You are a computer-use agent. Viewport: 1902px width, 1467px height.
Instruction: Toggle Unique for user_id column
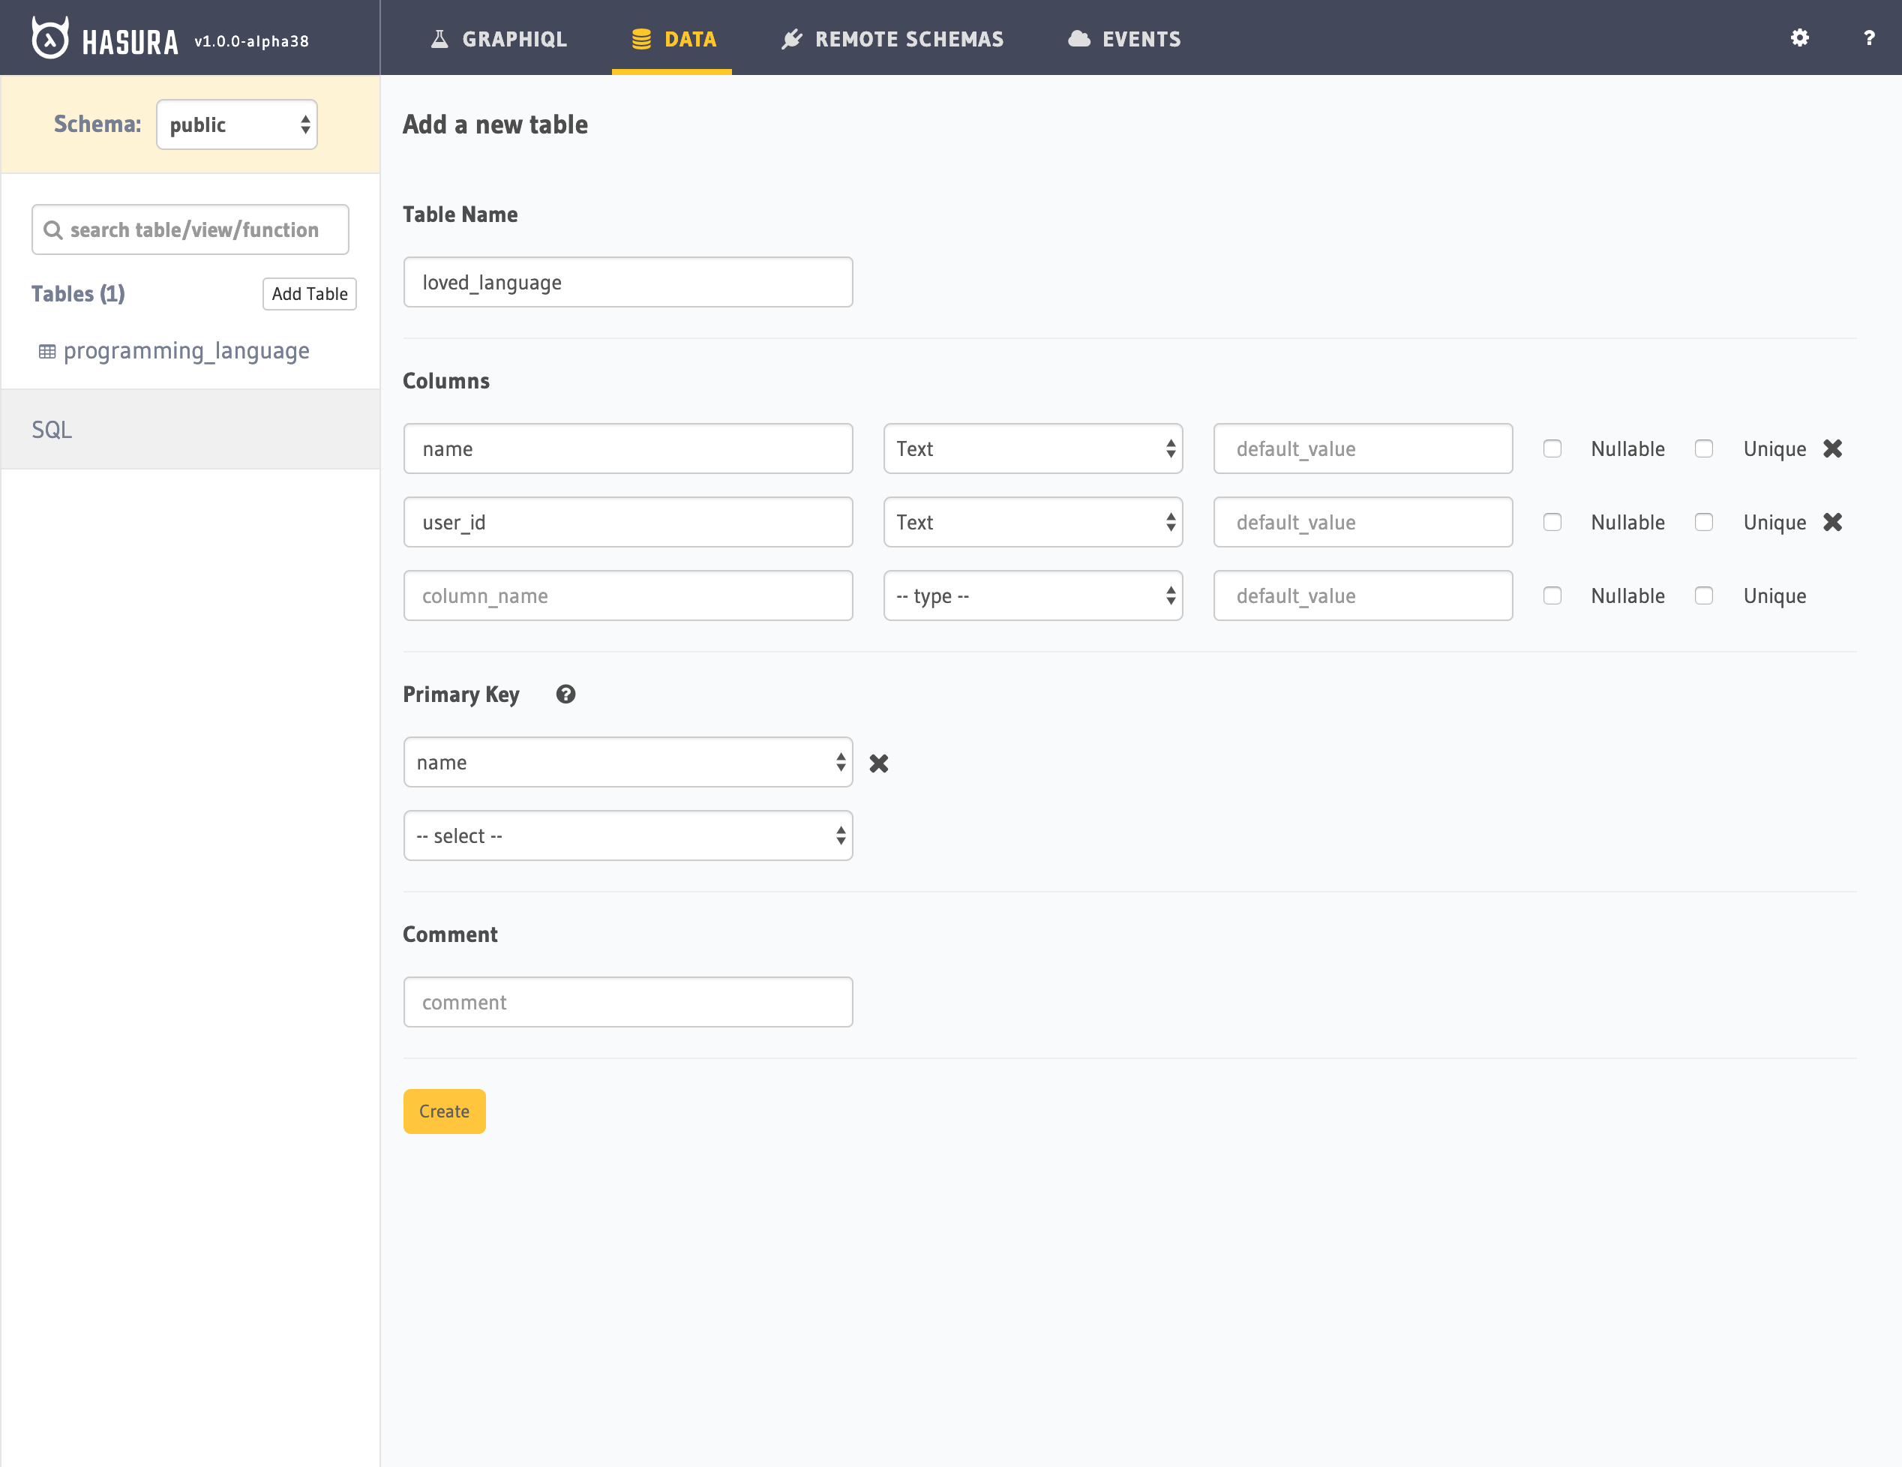pos(1703,521)
